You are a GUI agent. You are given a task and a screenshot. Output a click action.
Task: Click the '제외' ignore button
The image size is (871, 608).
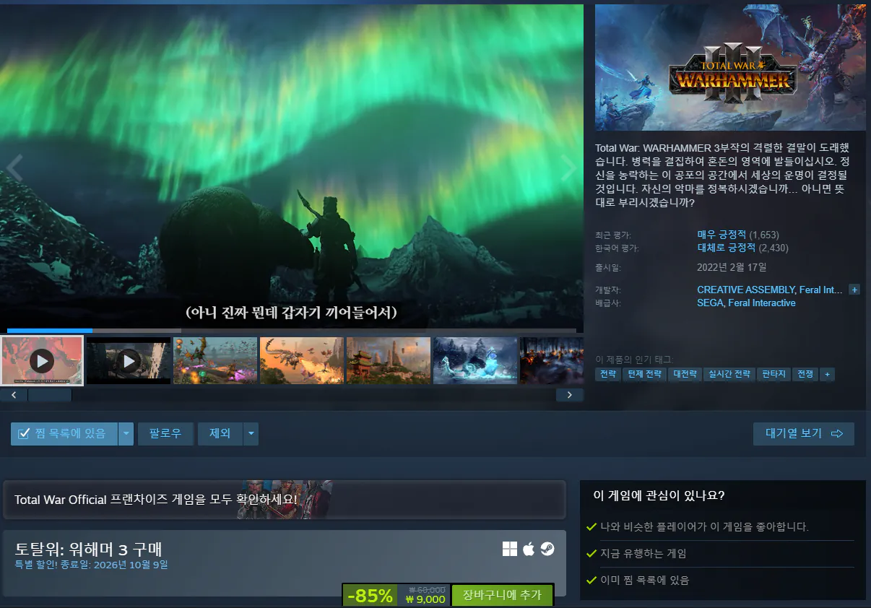[x=220, y=433]
